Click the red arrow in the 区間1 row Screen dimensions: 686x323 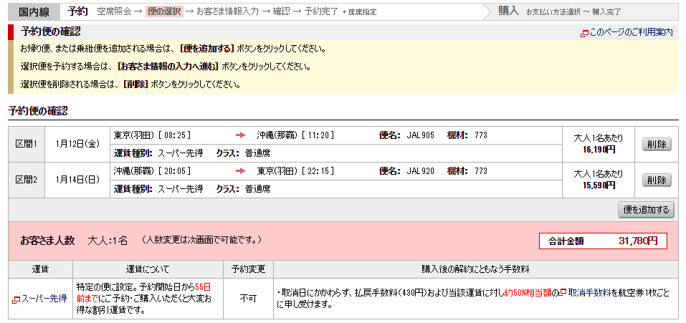(x=241, y=135)
